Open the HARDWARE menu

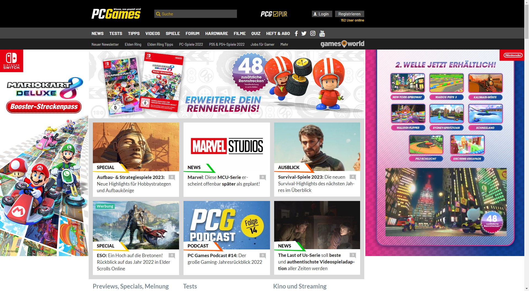[217, 33]
